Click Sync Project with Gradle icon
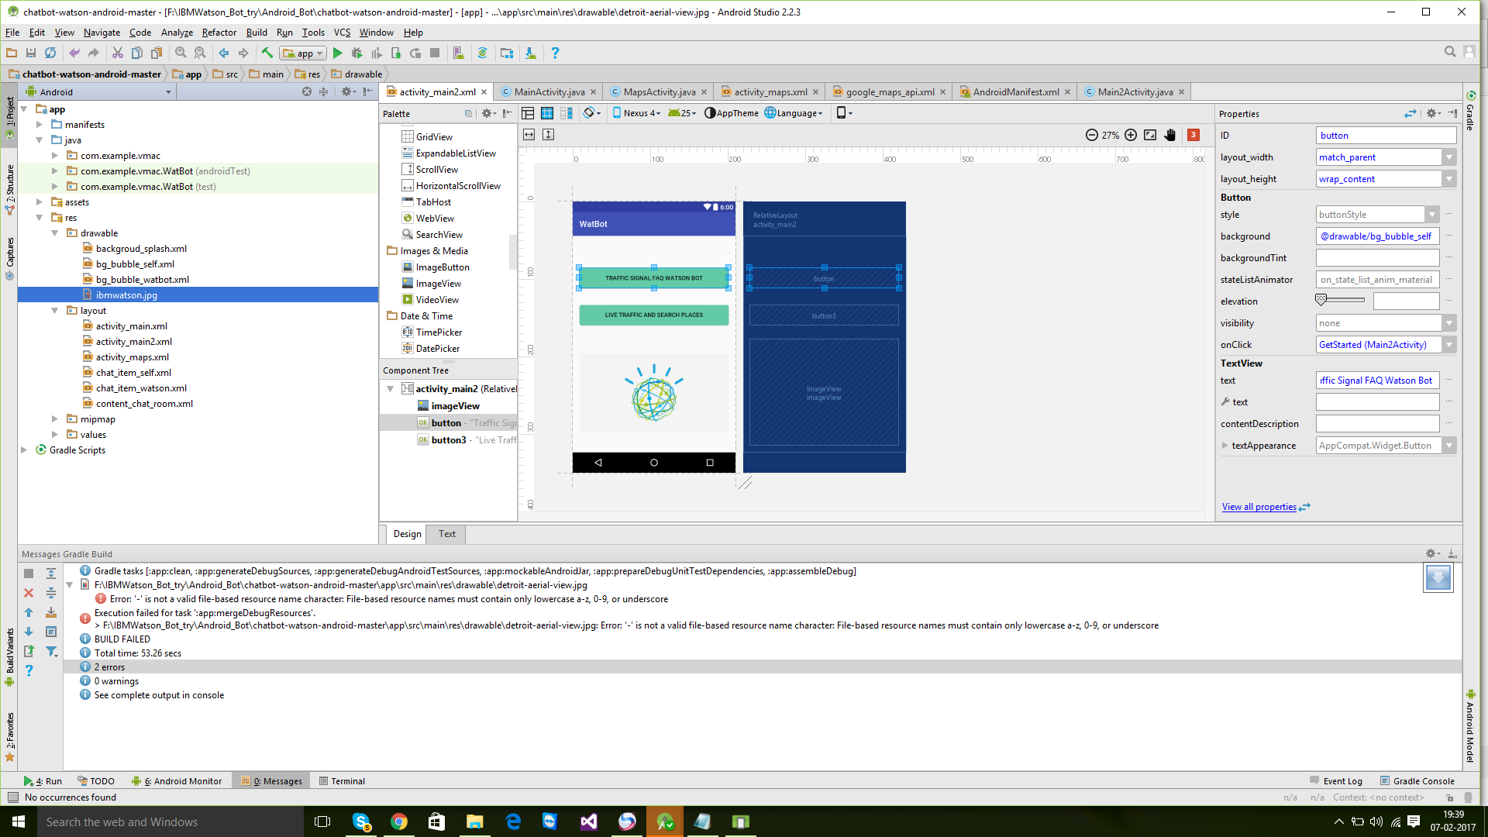Viewport: 1488px width, 837px height. pyautogui.click(x=482, y=53)
